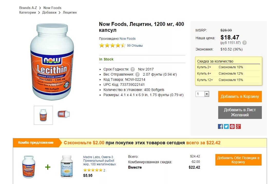Share product via Twitter icon

[226, 127]
